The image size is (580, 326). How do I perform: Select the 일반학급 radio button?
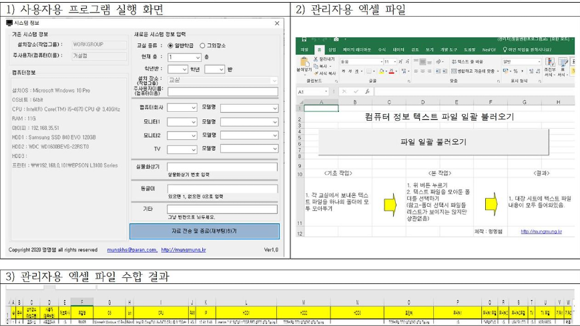[170, 45]
